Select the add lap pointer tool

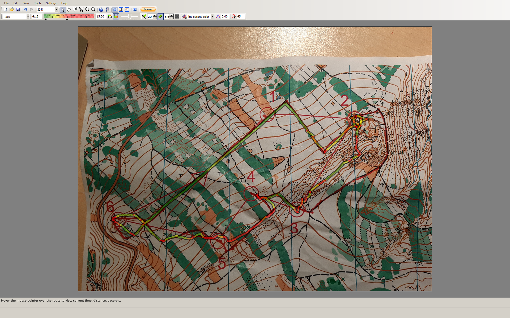pos(75,10)
